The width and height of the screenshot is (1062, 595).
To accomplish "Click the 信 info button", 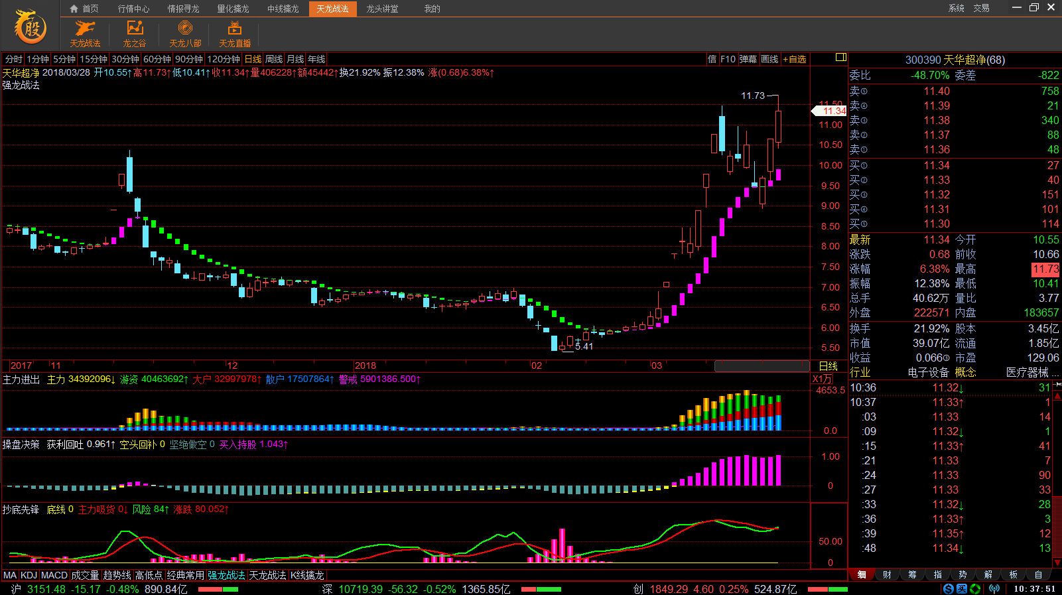I will tap(712, 59).
